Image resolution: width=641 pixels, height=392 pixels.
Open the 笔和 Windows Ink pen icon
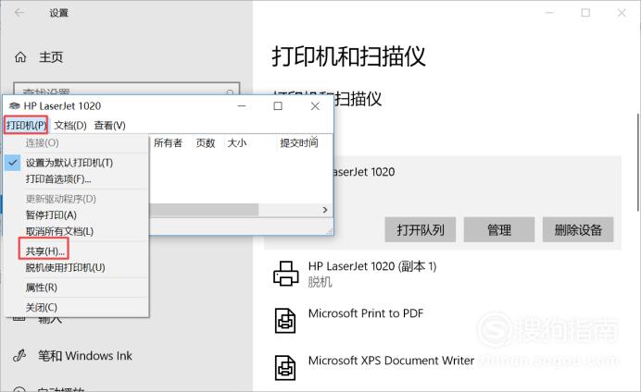(19, 356)
